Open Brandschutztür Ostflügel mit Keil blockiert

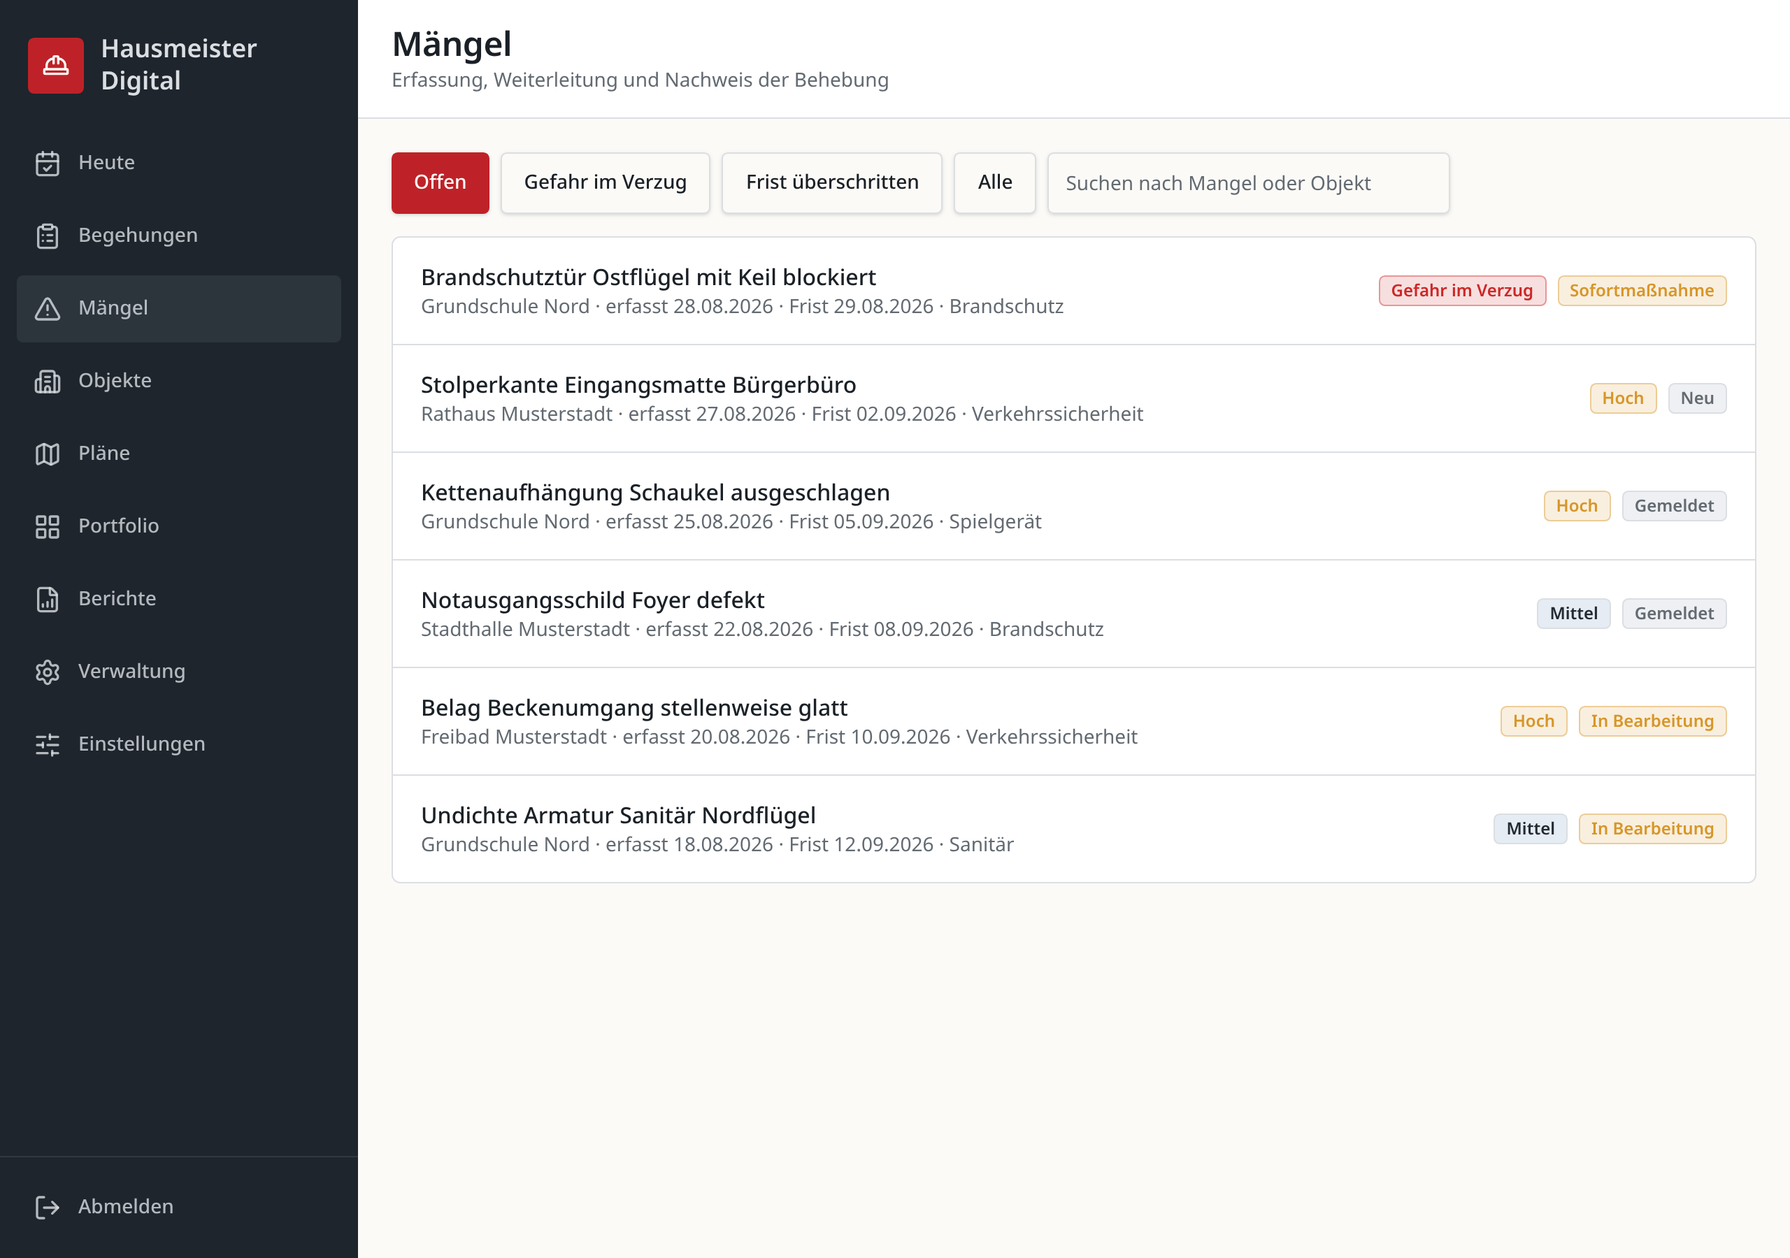pyautogui.click(x=1073, y=291)
